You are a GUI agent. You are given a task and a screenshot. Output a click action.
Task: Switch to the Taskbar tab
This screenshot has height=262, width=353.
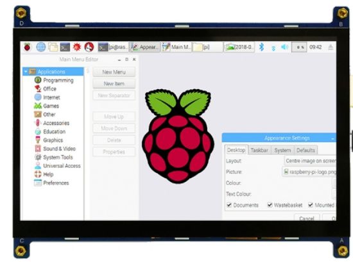pos(259,150)
